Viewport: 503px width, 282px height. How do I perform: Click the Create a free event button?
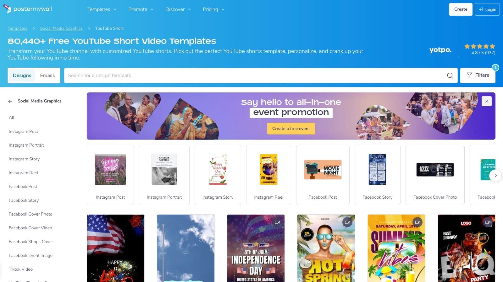pos(291,128)
